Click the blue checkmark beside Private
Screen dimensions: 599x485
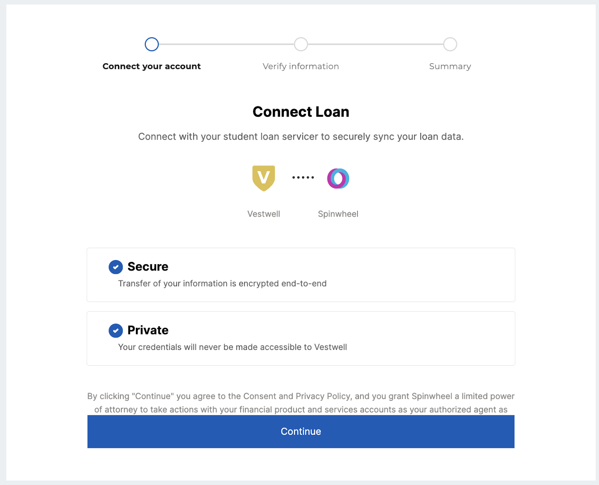pos(116,331)
